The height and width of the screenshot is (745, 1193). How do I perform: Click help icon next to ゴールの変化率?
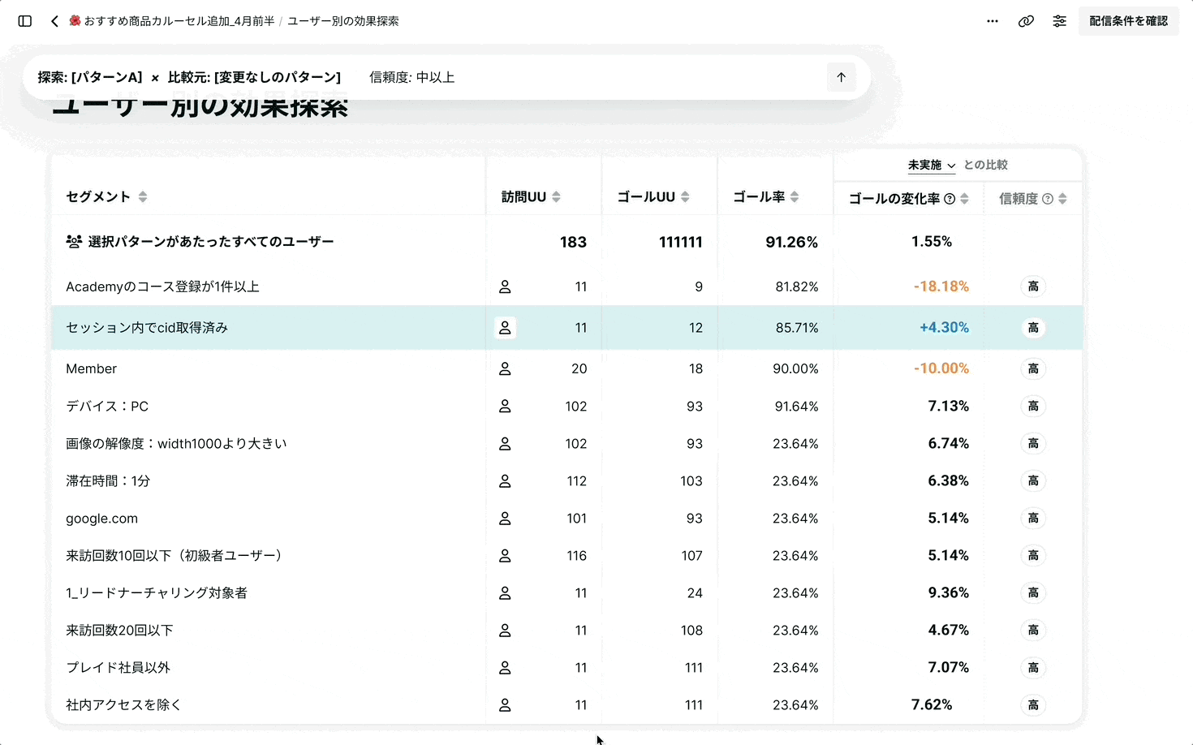(950, 199)
